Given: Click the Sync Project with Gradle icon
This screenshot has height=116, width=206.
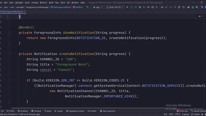Looking at the screenshot, I should tap(188, 7).
